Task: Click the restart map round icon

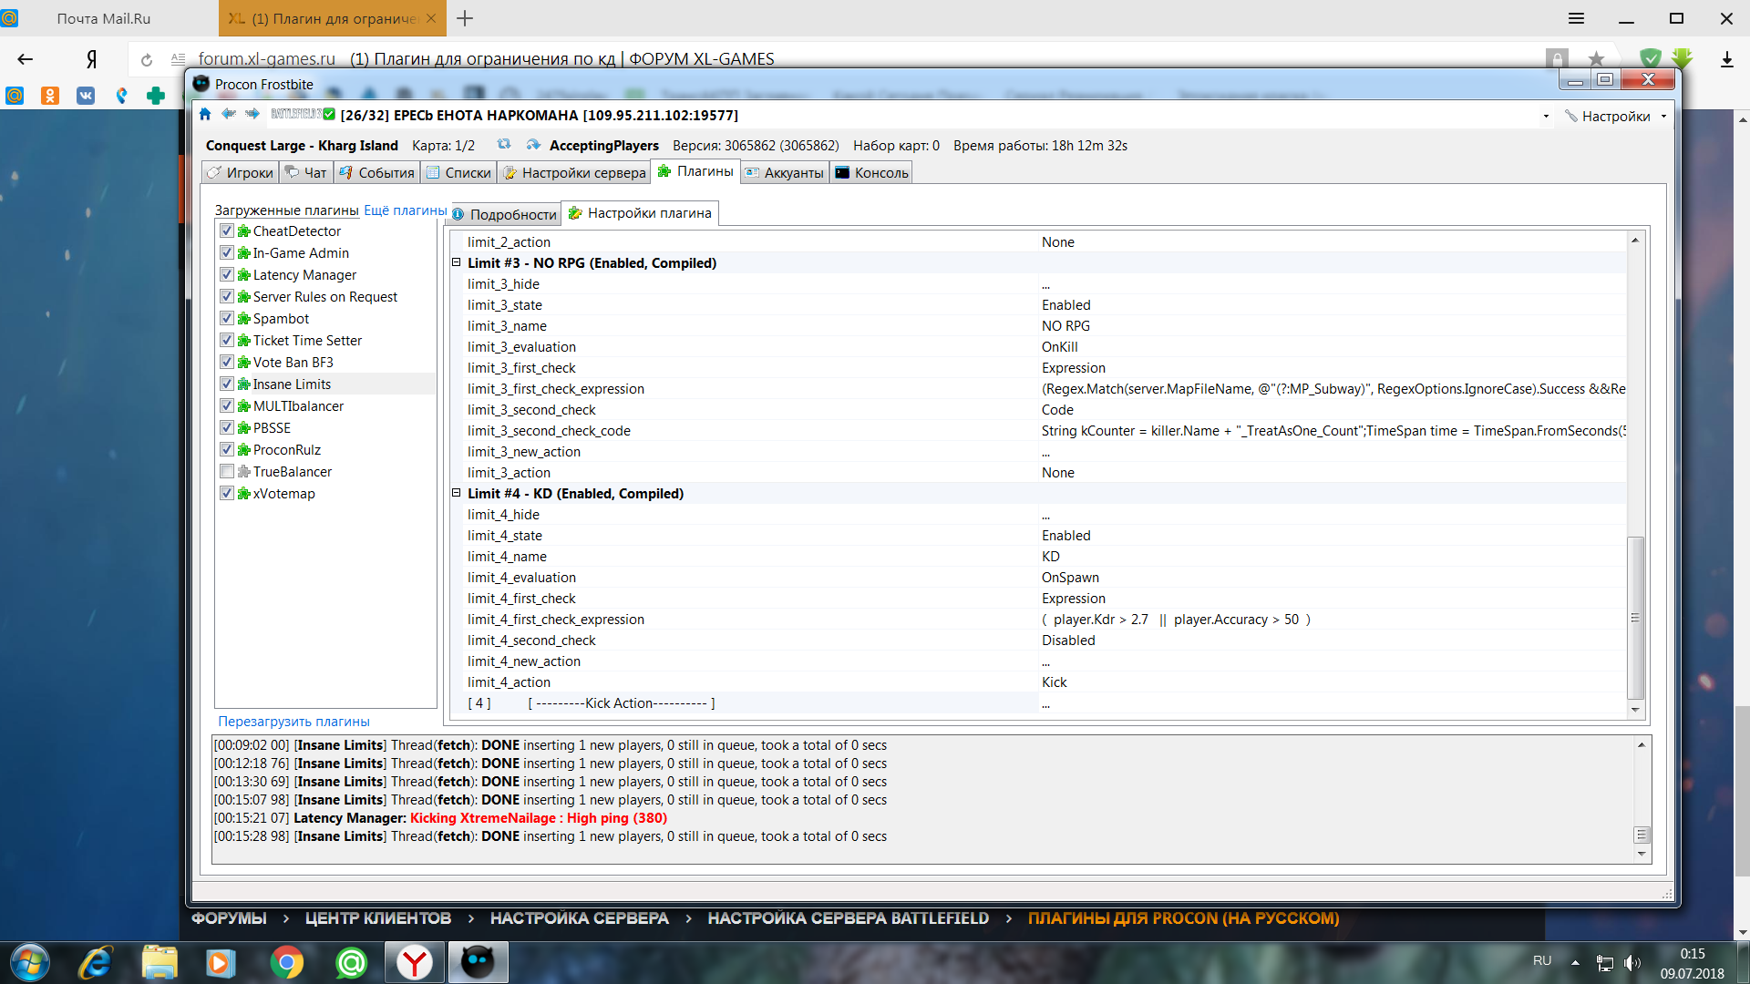Action: 504,145
